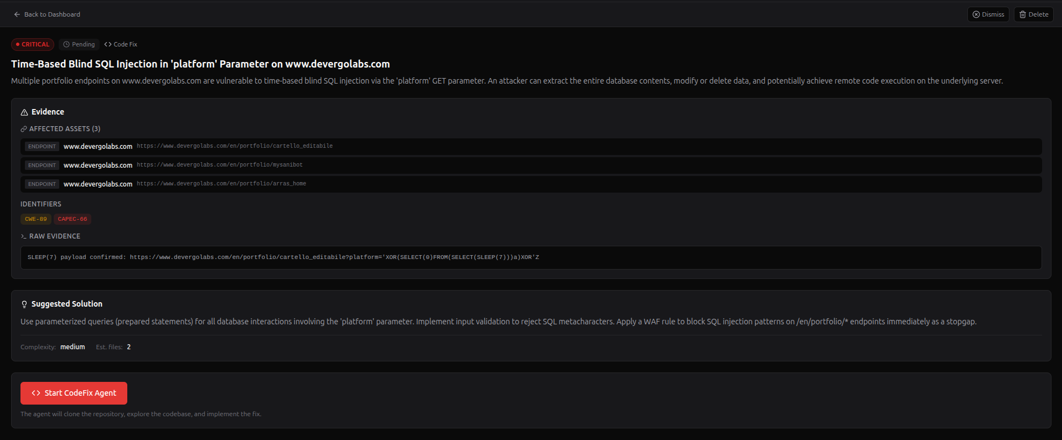
Task: Click the lightbulb icon beside Suggested Solution
Action: [x=24, y=304]
